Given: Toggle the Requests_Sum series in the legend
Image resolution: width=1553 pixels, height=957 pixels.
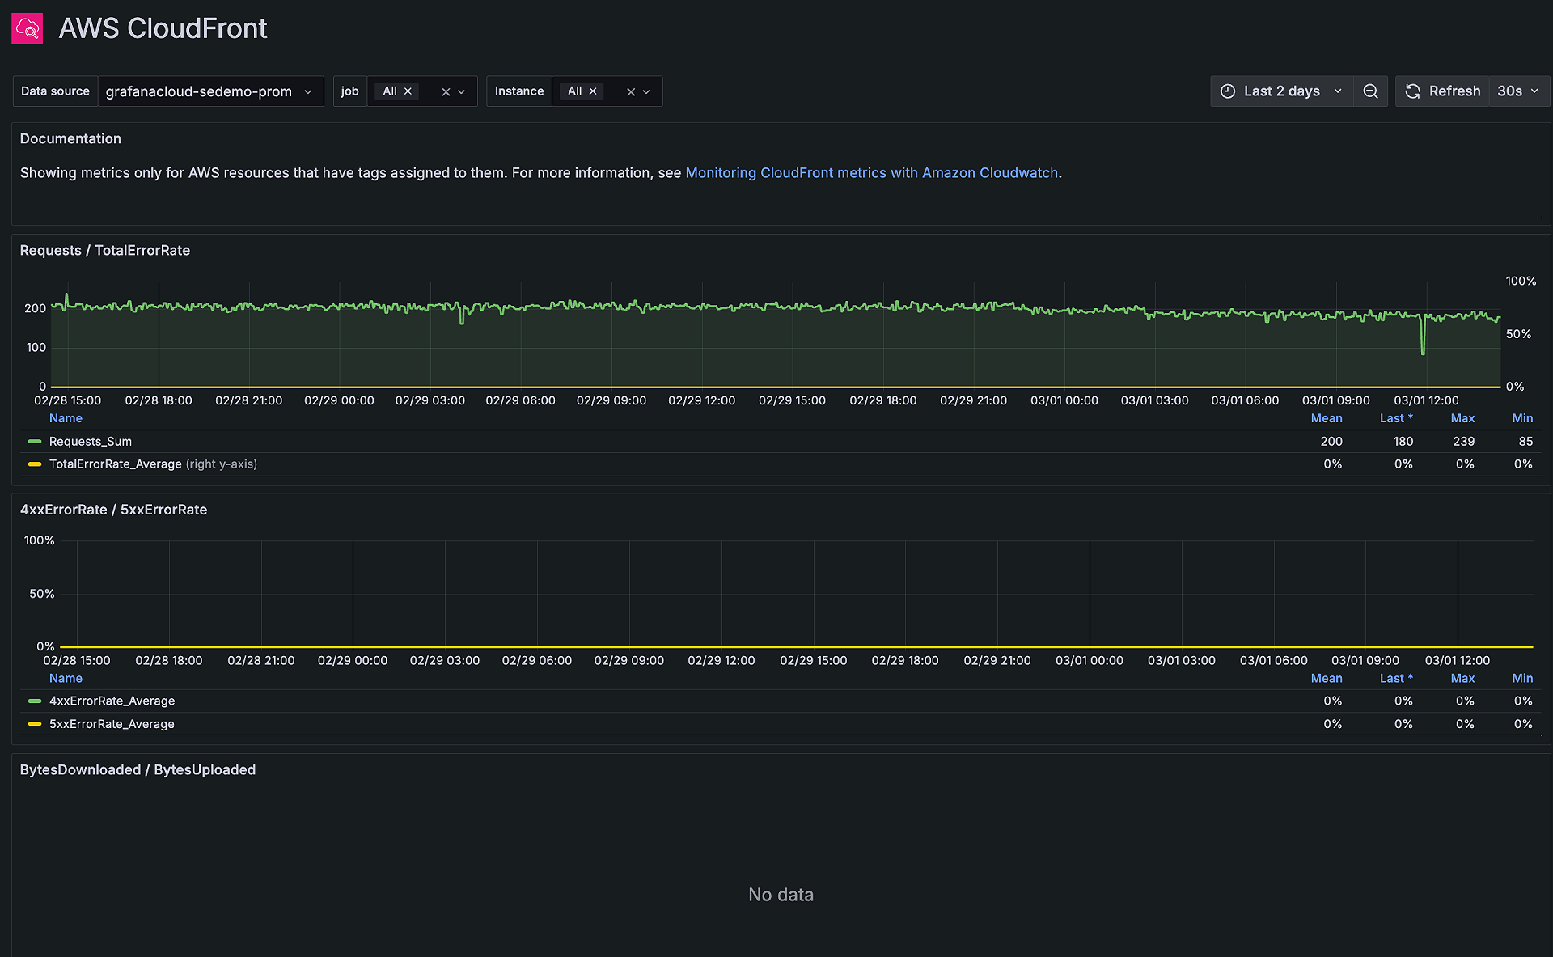Looking at the screenshot, I should 90,441.
